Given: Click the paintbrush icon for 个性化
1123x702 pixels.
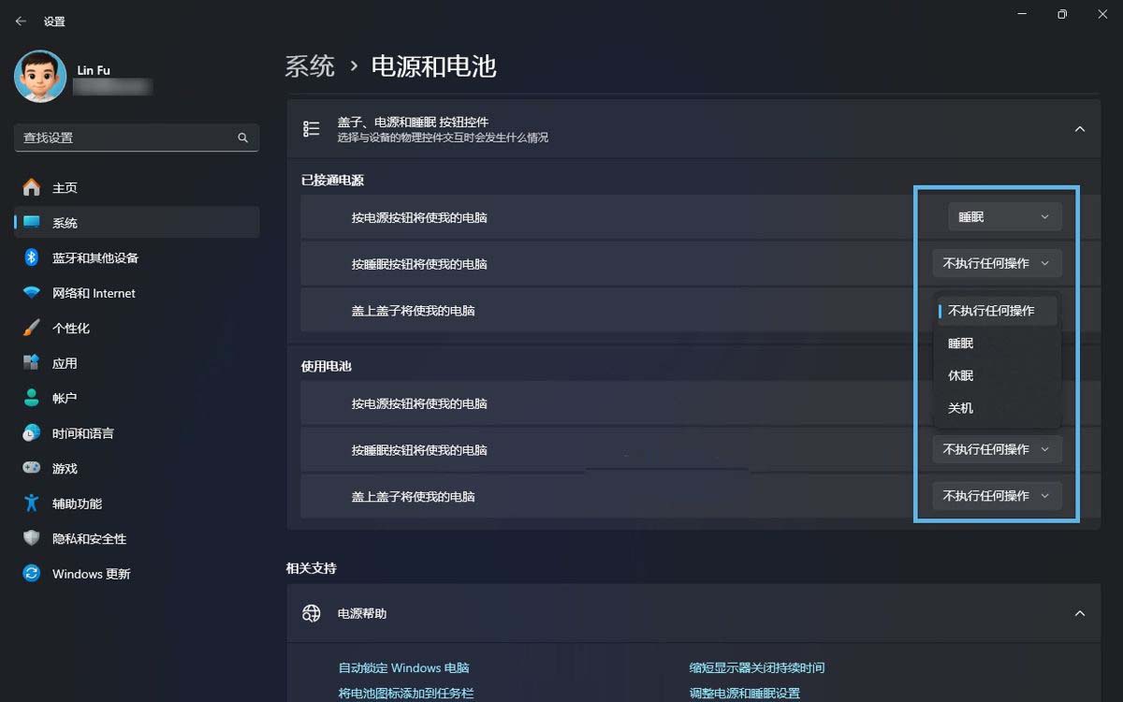Looking at the screenshot, I should point(31,328).
